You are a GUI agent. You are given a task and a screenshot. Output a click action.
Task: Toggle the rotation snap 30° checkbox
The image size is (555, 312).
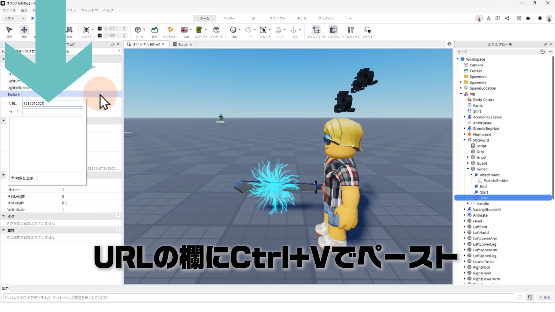[x=100, y=36]
